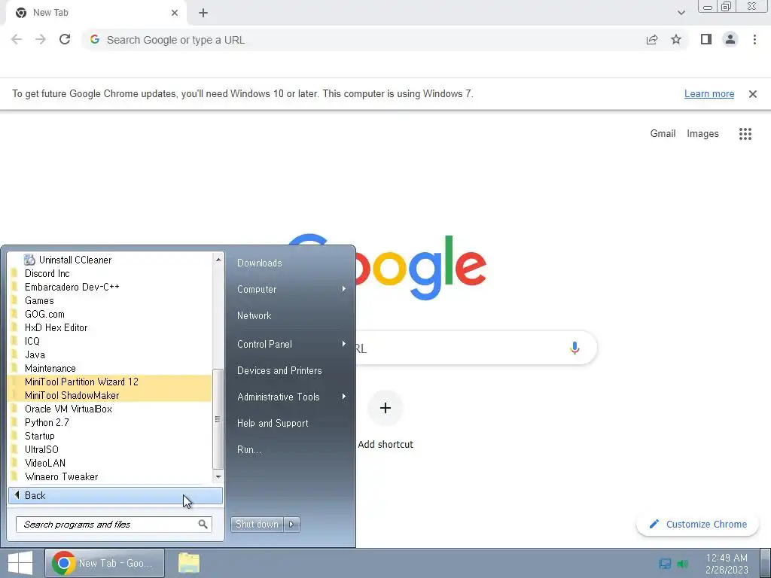Click the share page icon in address bar
Screen dimensions: 771x578
coord(652,40)
